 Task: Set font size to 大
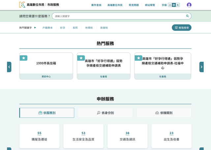click(x=178, y=5)
